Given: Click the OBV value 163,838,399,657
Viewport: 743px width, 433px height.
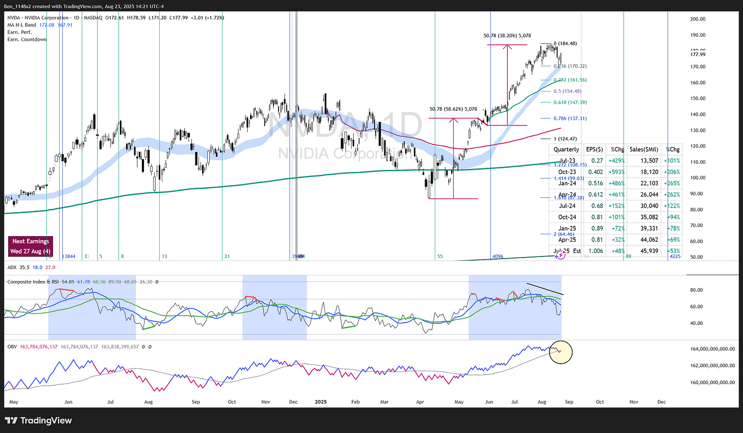Looking at the screenshot, I should pos(120,347).
